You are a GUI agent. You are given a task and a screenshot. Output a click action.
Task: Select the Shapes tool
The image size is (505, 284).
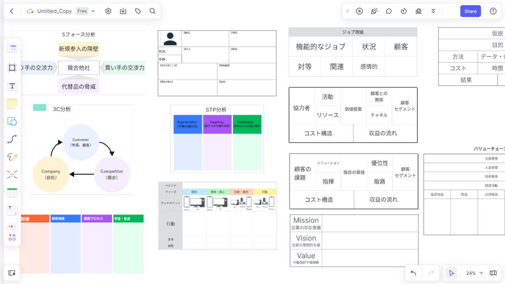pos(12,121)
